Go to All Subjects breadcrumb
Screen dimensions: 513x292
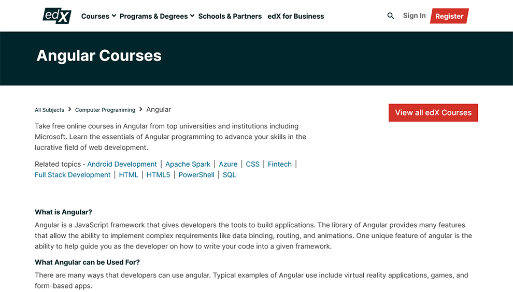click(49, 110)
